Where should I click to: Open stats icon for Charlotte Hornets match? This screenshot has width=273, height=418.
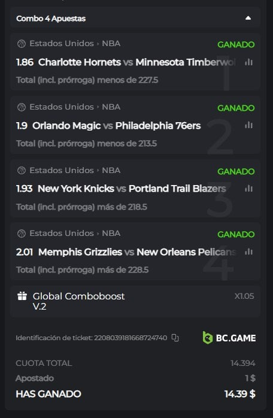(x=248, y=62)
